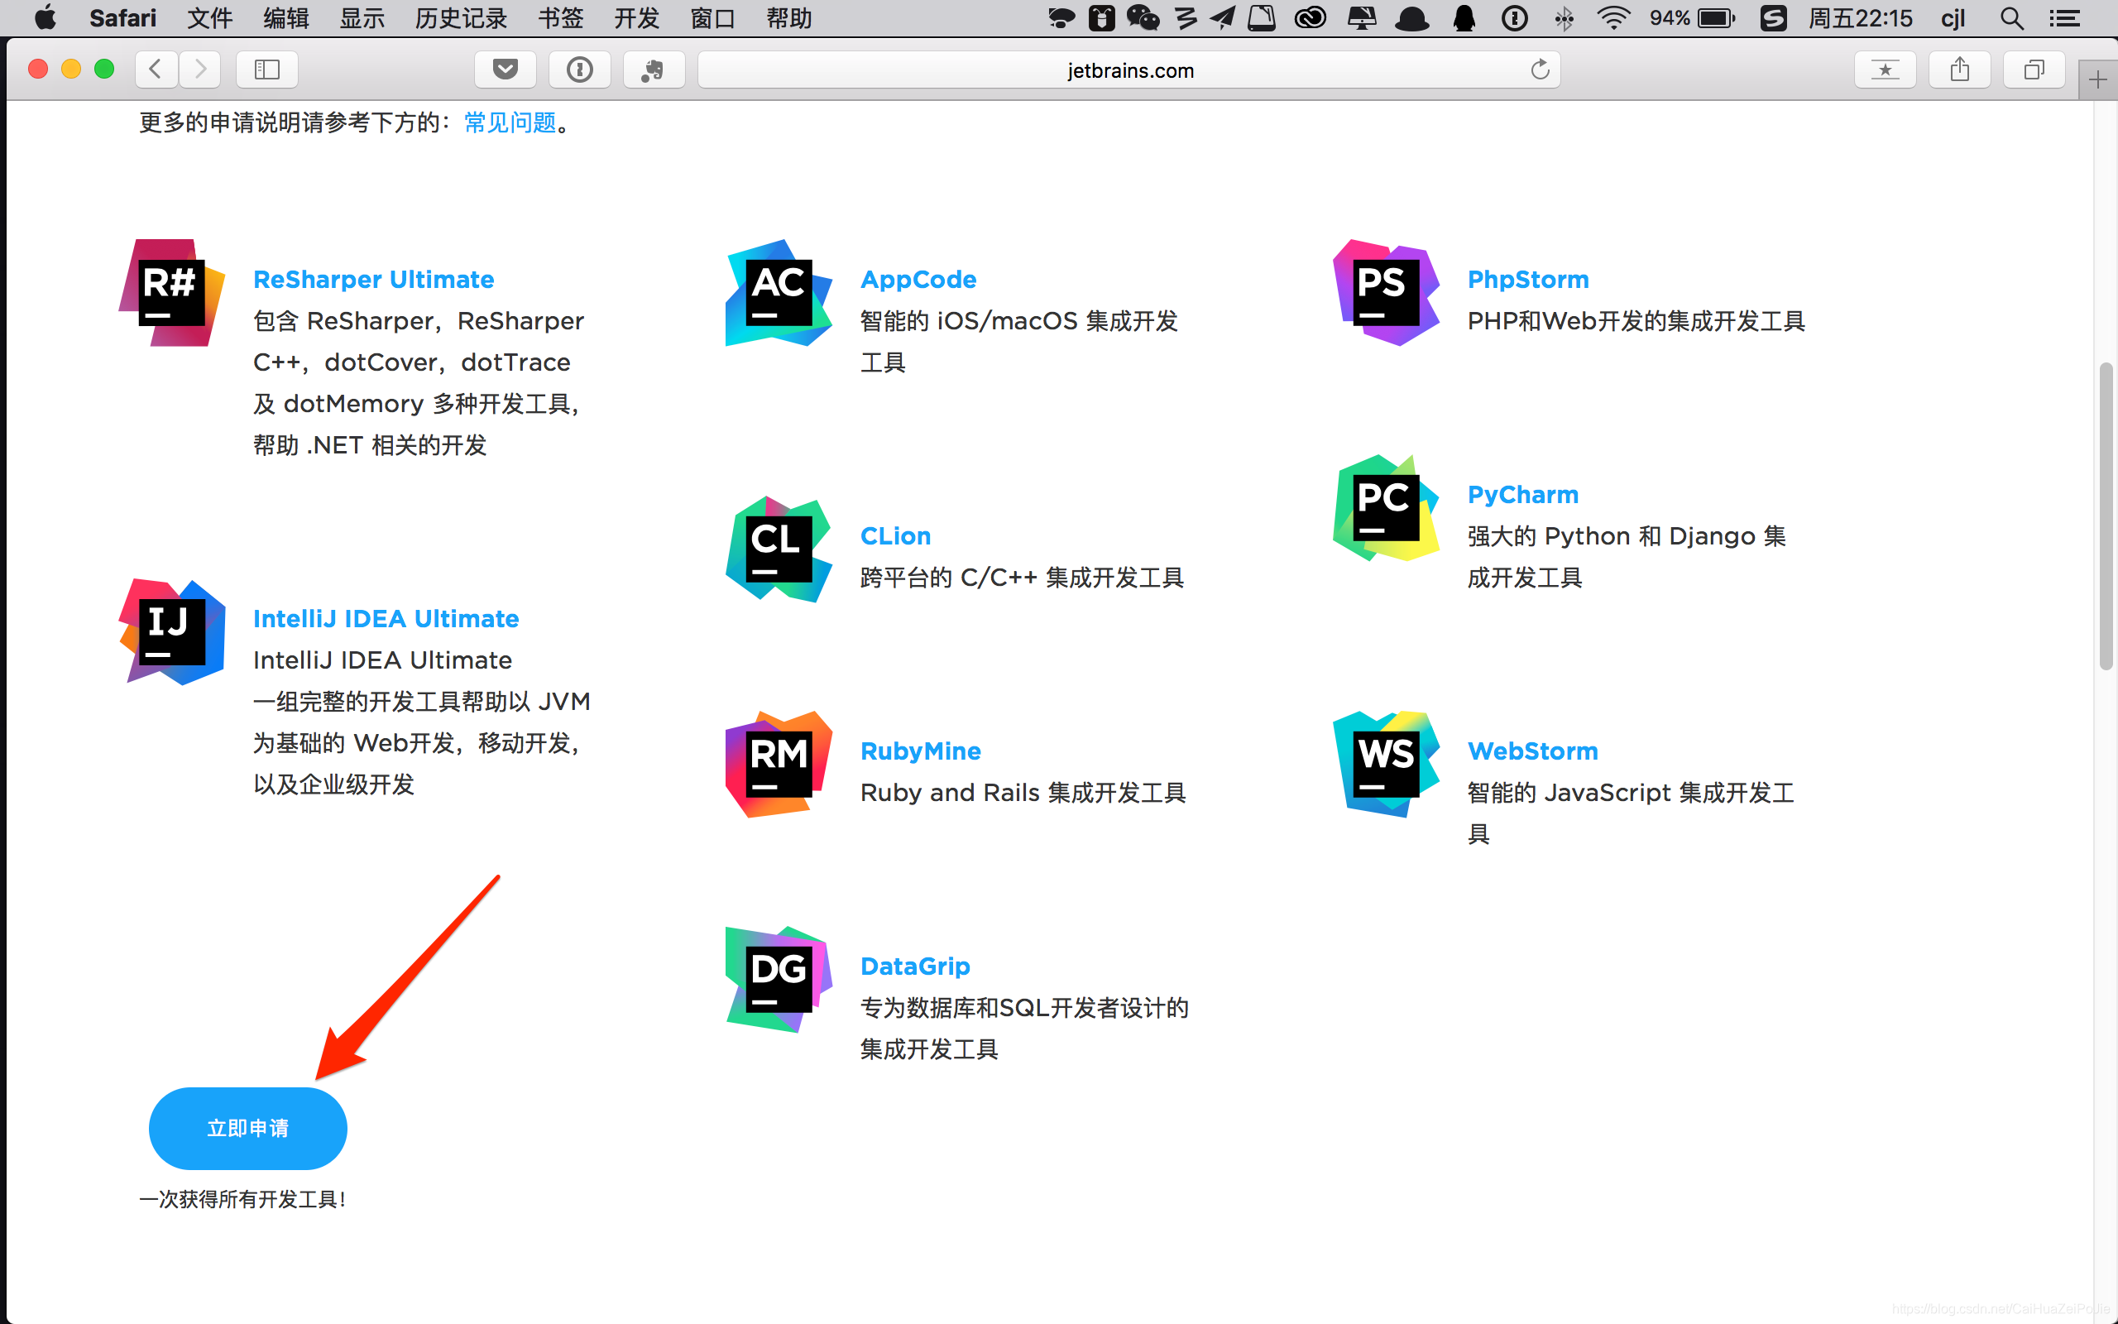Click the battery 94% status item
The image size is (2118, 1324).
pos(1692,17)
